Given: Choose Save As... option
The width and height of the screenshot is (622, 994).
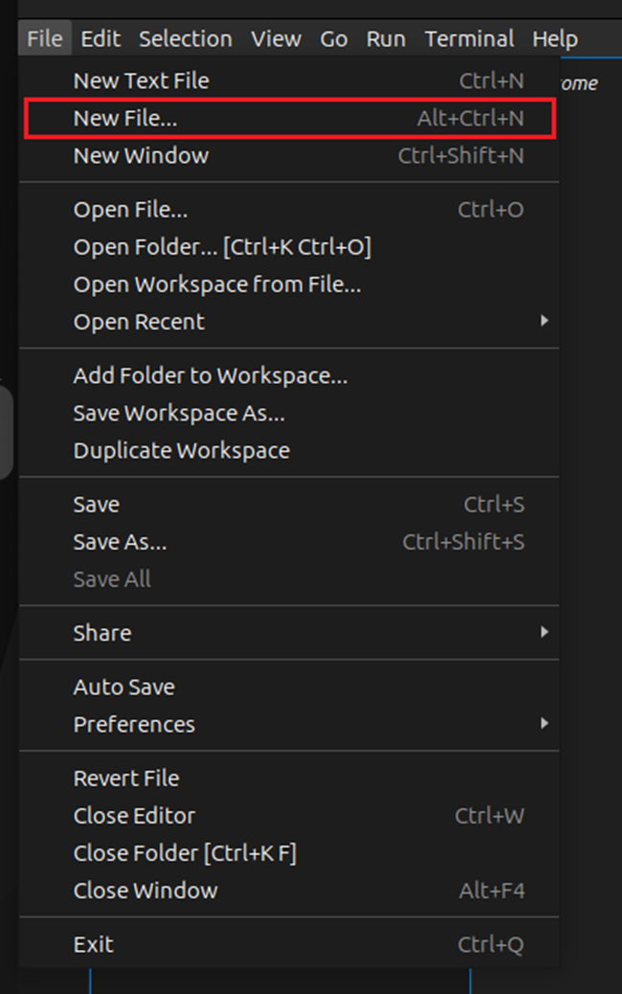Looking at the screenshot, I should coord(120,542).
